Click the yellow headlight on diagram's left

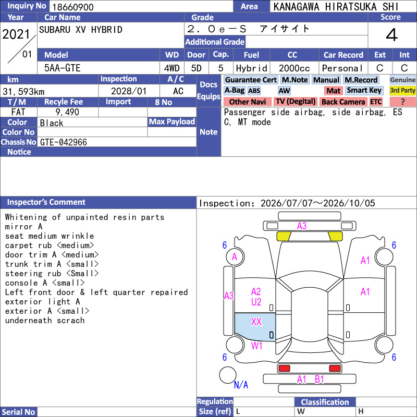pyautogui.click(x=284, y=236)
